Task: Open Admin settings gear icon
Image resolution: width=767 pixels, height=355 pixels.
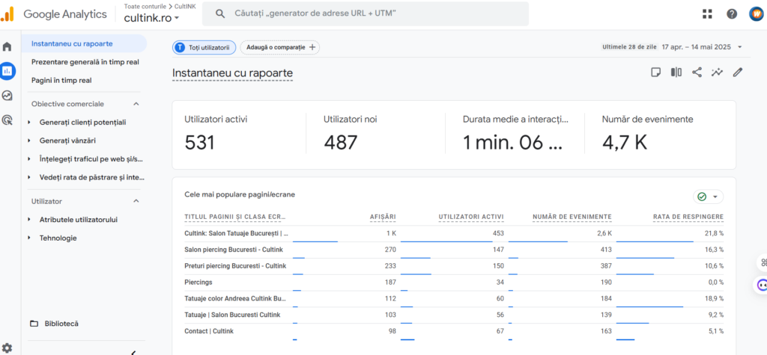Action: point(7,348)
